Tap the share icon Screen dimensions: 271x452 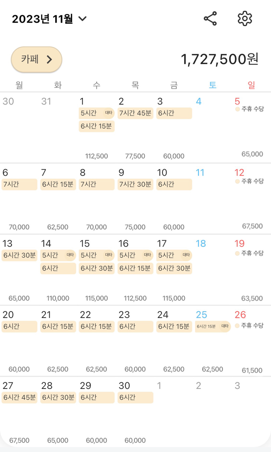(x=210, y=19)
